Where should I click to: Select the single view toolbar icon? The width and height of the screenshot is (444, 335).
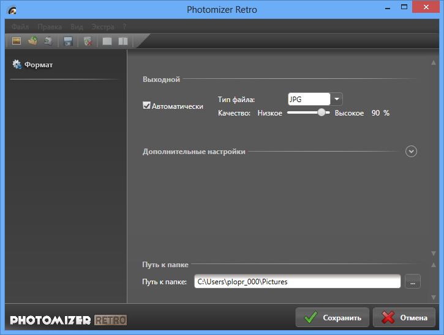coord(107,42)
